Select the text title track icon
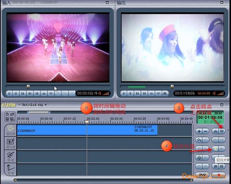This screenshot has width=231, height=184. click(10, 142)
